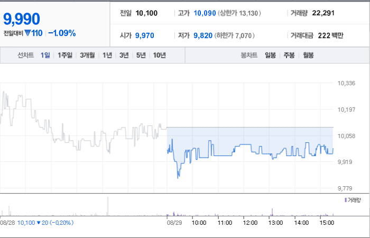Select the 3년 chart period

[x=124, y=55]
